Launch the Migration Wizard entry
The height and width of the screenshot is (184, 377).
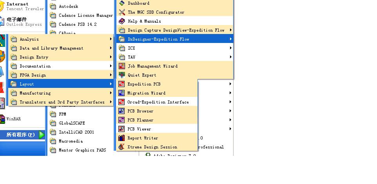[157, 93]
